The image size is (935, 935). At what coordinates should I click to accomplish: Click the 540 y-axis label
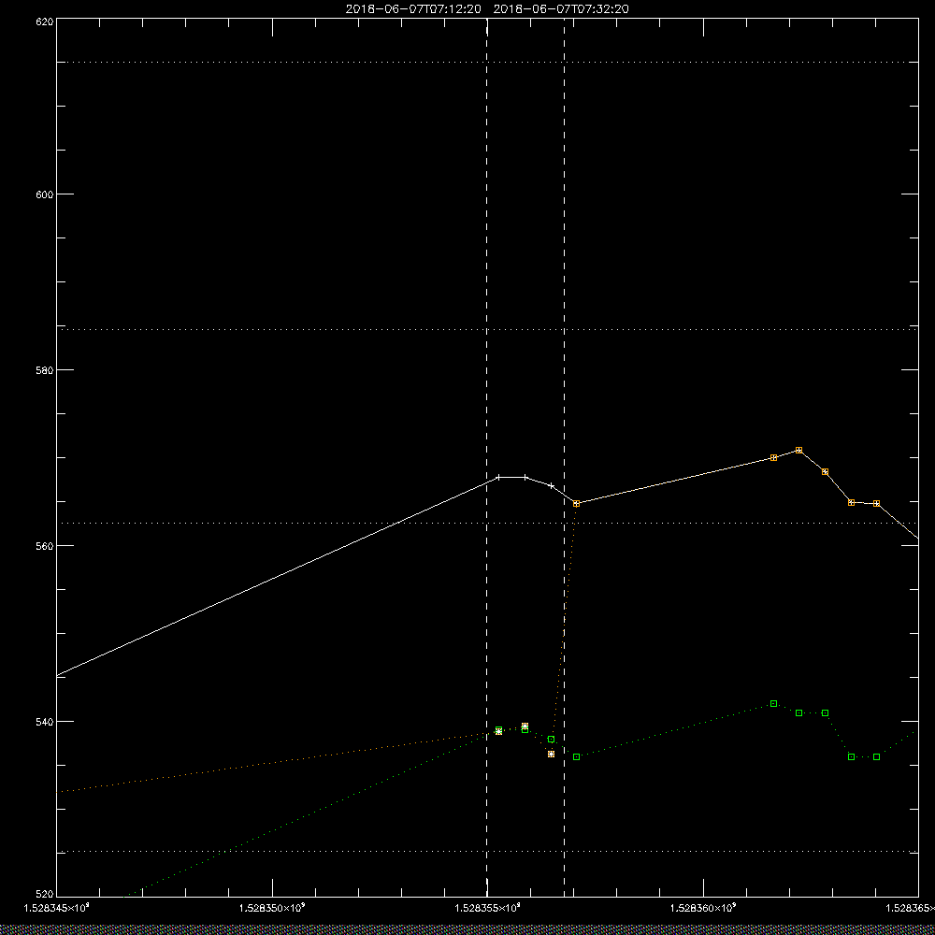click(x=45, y=721)
